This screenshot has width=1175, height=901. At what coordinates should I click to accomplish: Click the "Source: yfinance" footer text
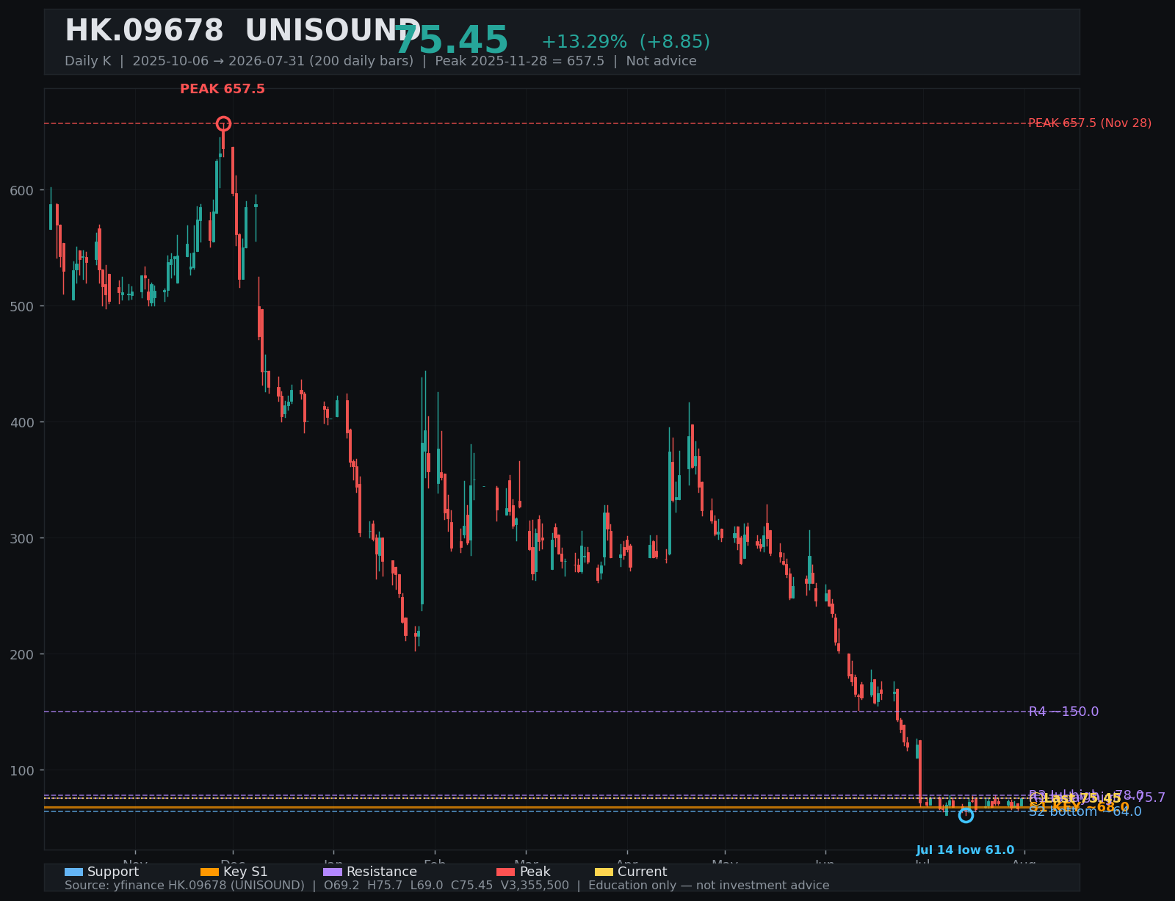click(x=447, y=886)
